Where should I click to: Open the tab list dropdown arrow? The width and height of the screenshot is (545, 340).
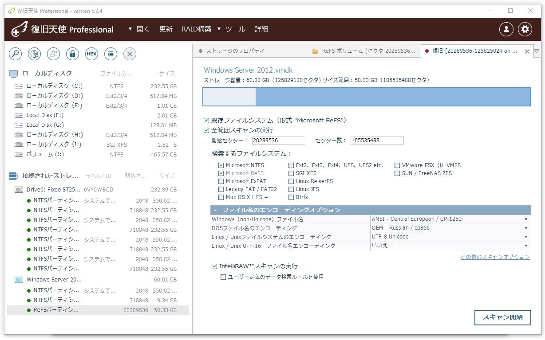[536, 51]
